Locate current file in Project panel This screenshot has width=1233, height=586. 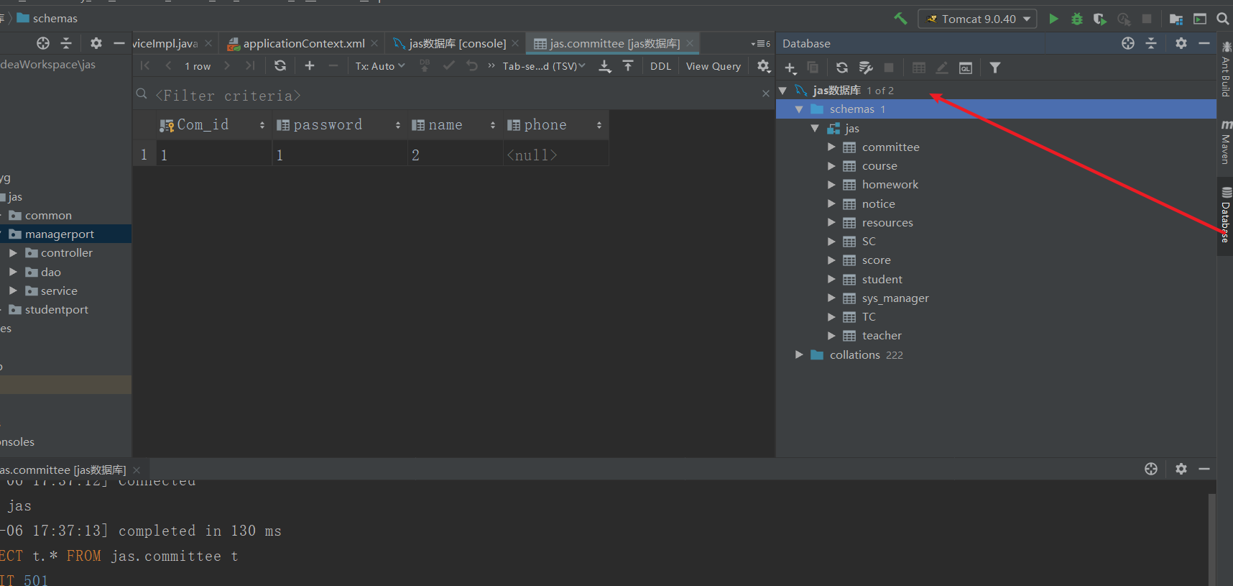[43, 43]
